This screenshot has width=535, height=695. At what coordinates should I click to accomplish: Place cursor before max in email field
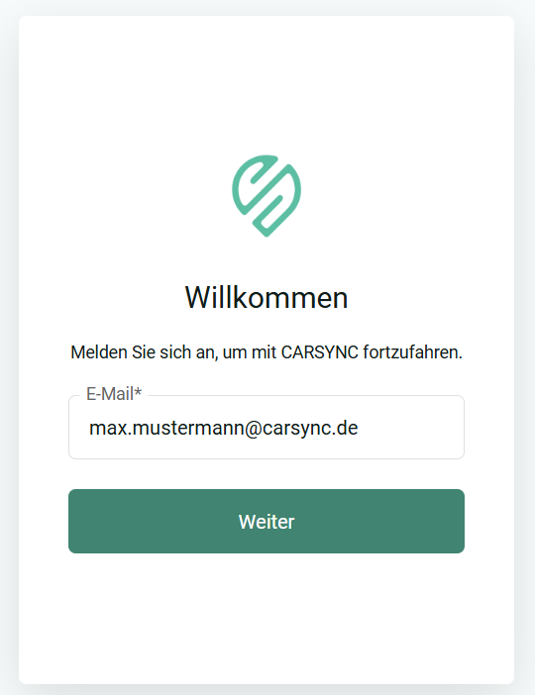(89, 428)
